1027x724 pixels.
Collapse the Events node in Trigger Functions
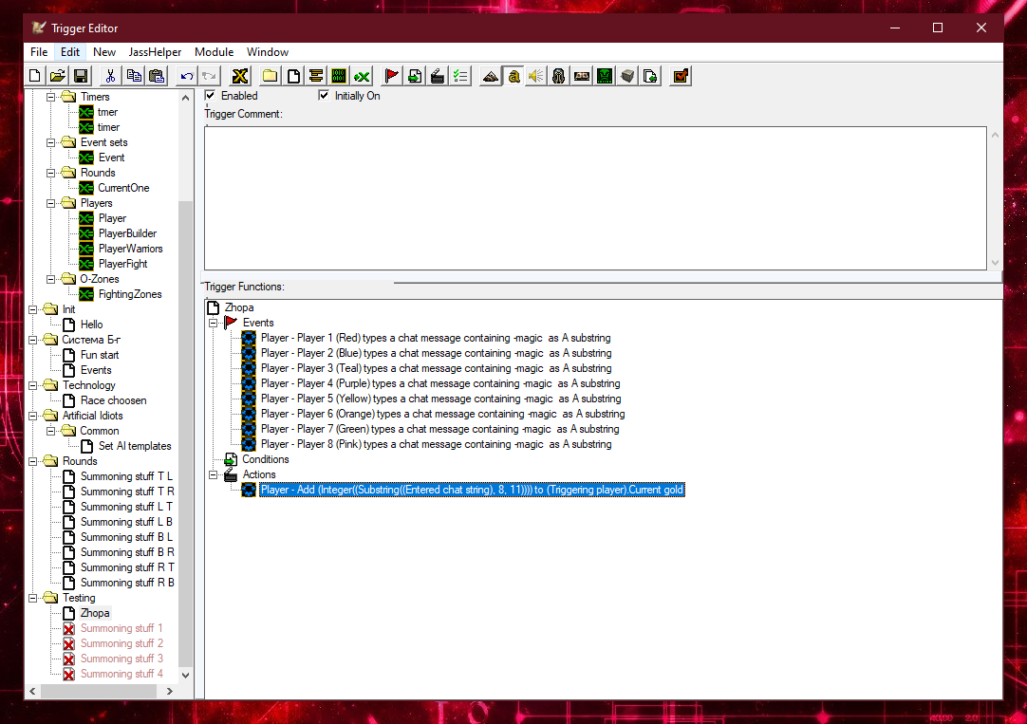tap(213, 324)
